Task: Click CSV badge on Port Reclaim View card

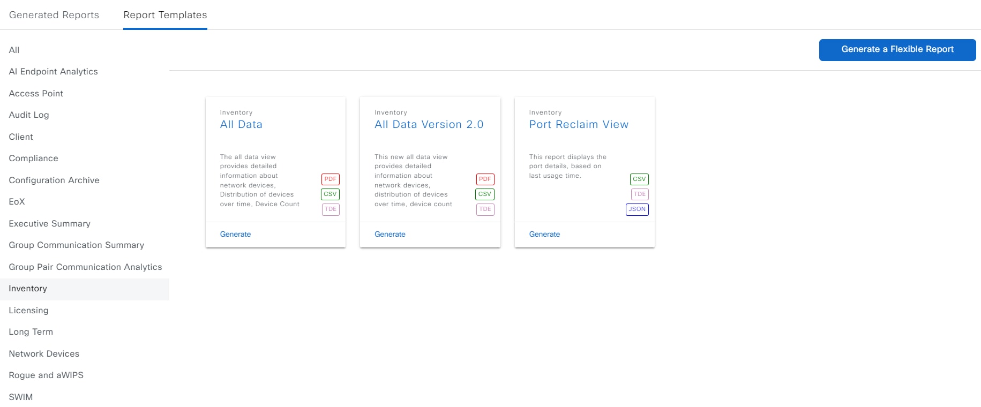Action: [x=639, y=179]
